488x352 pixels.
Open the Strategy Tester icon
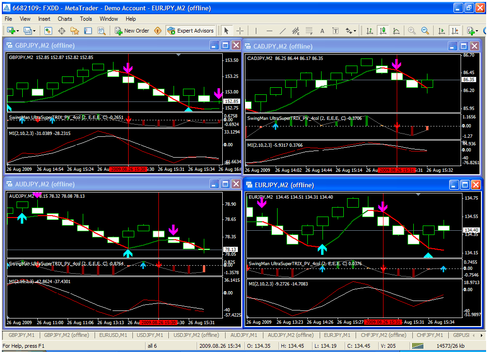tap(101, 31)
